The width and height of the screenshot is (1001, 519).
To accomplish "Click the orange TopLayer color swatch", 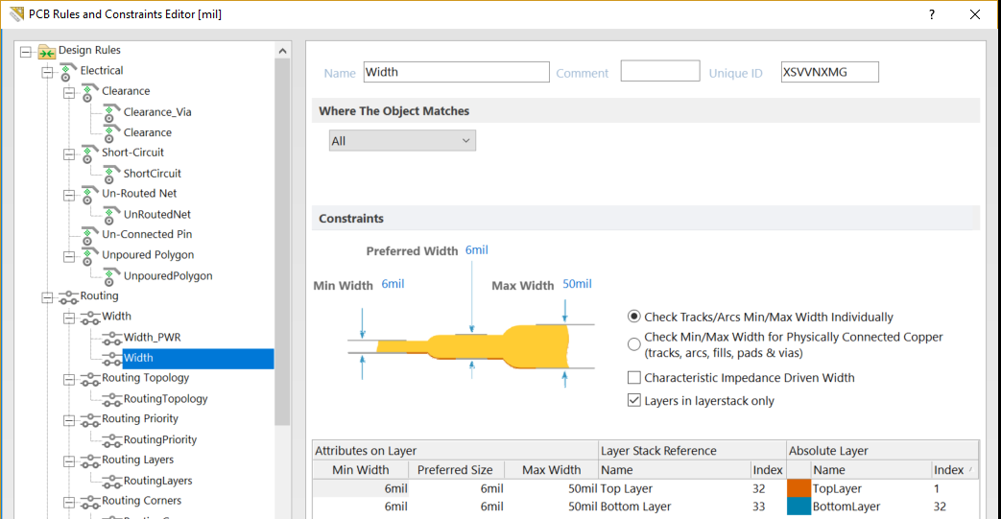I will [x=798, y=488].
